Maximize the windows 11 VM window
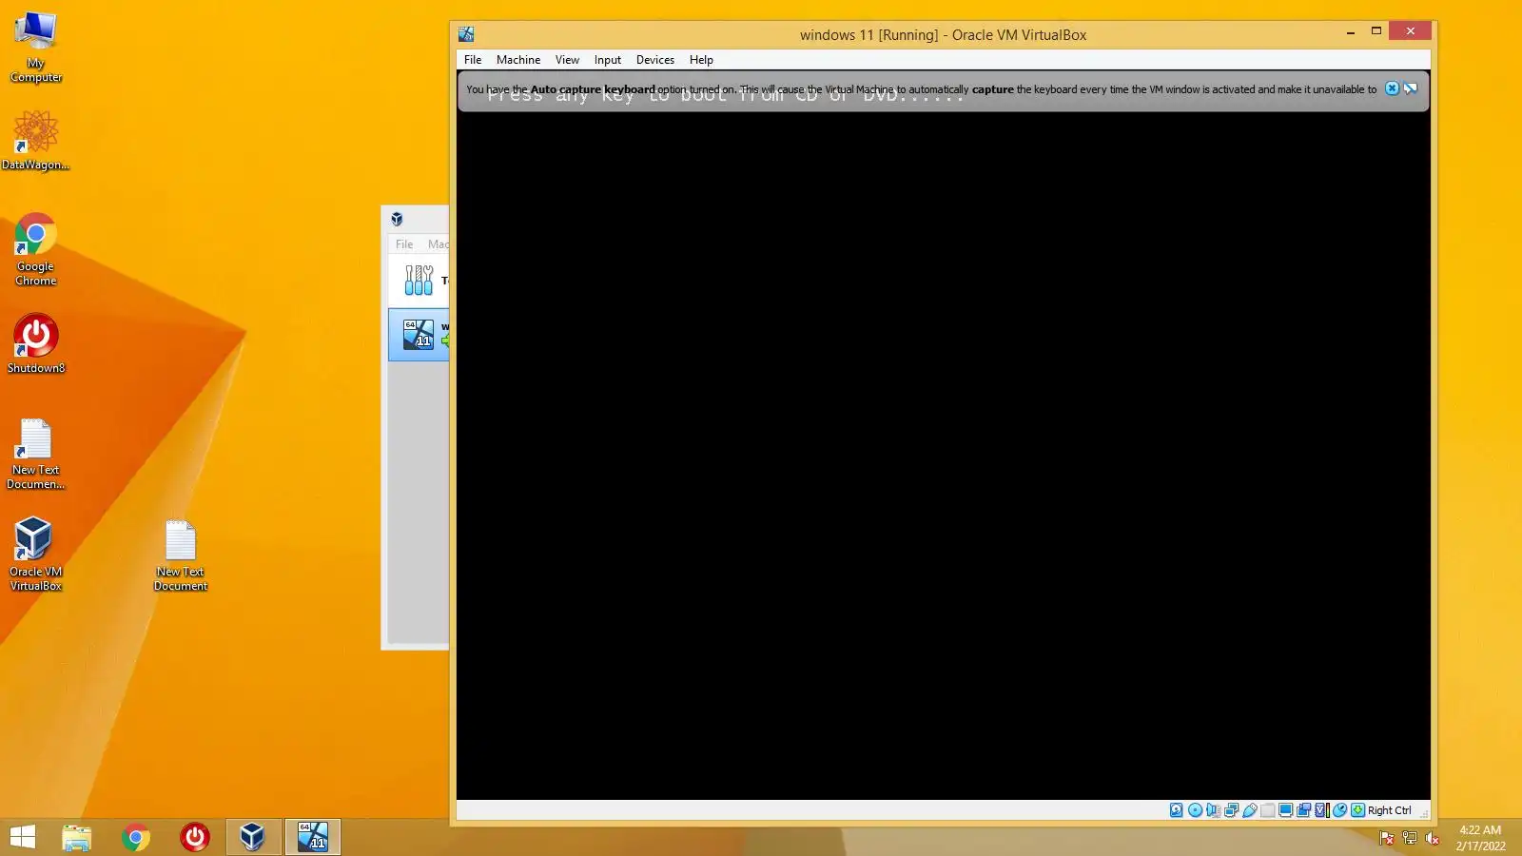The height and width of the screenshot is (856, 1522). [1376, 32]
